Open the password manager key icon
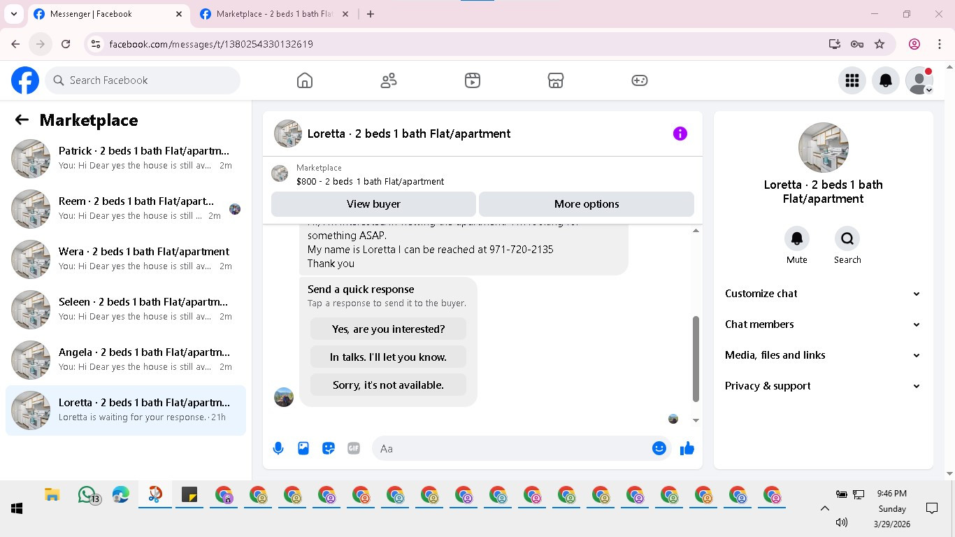Viewport: 955px width, 537px height. click(x=857, y=44)
